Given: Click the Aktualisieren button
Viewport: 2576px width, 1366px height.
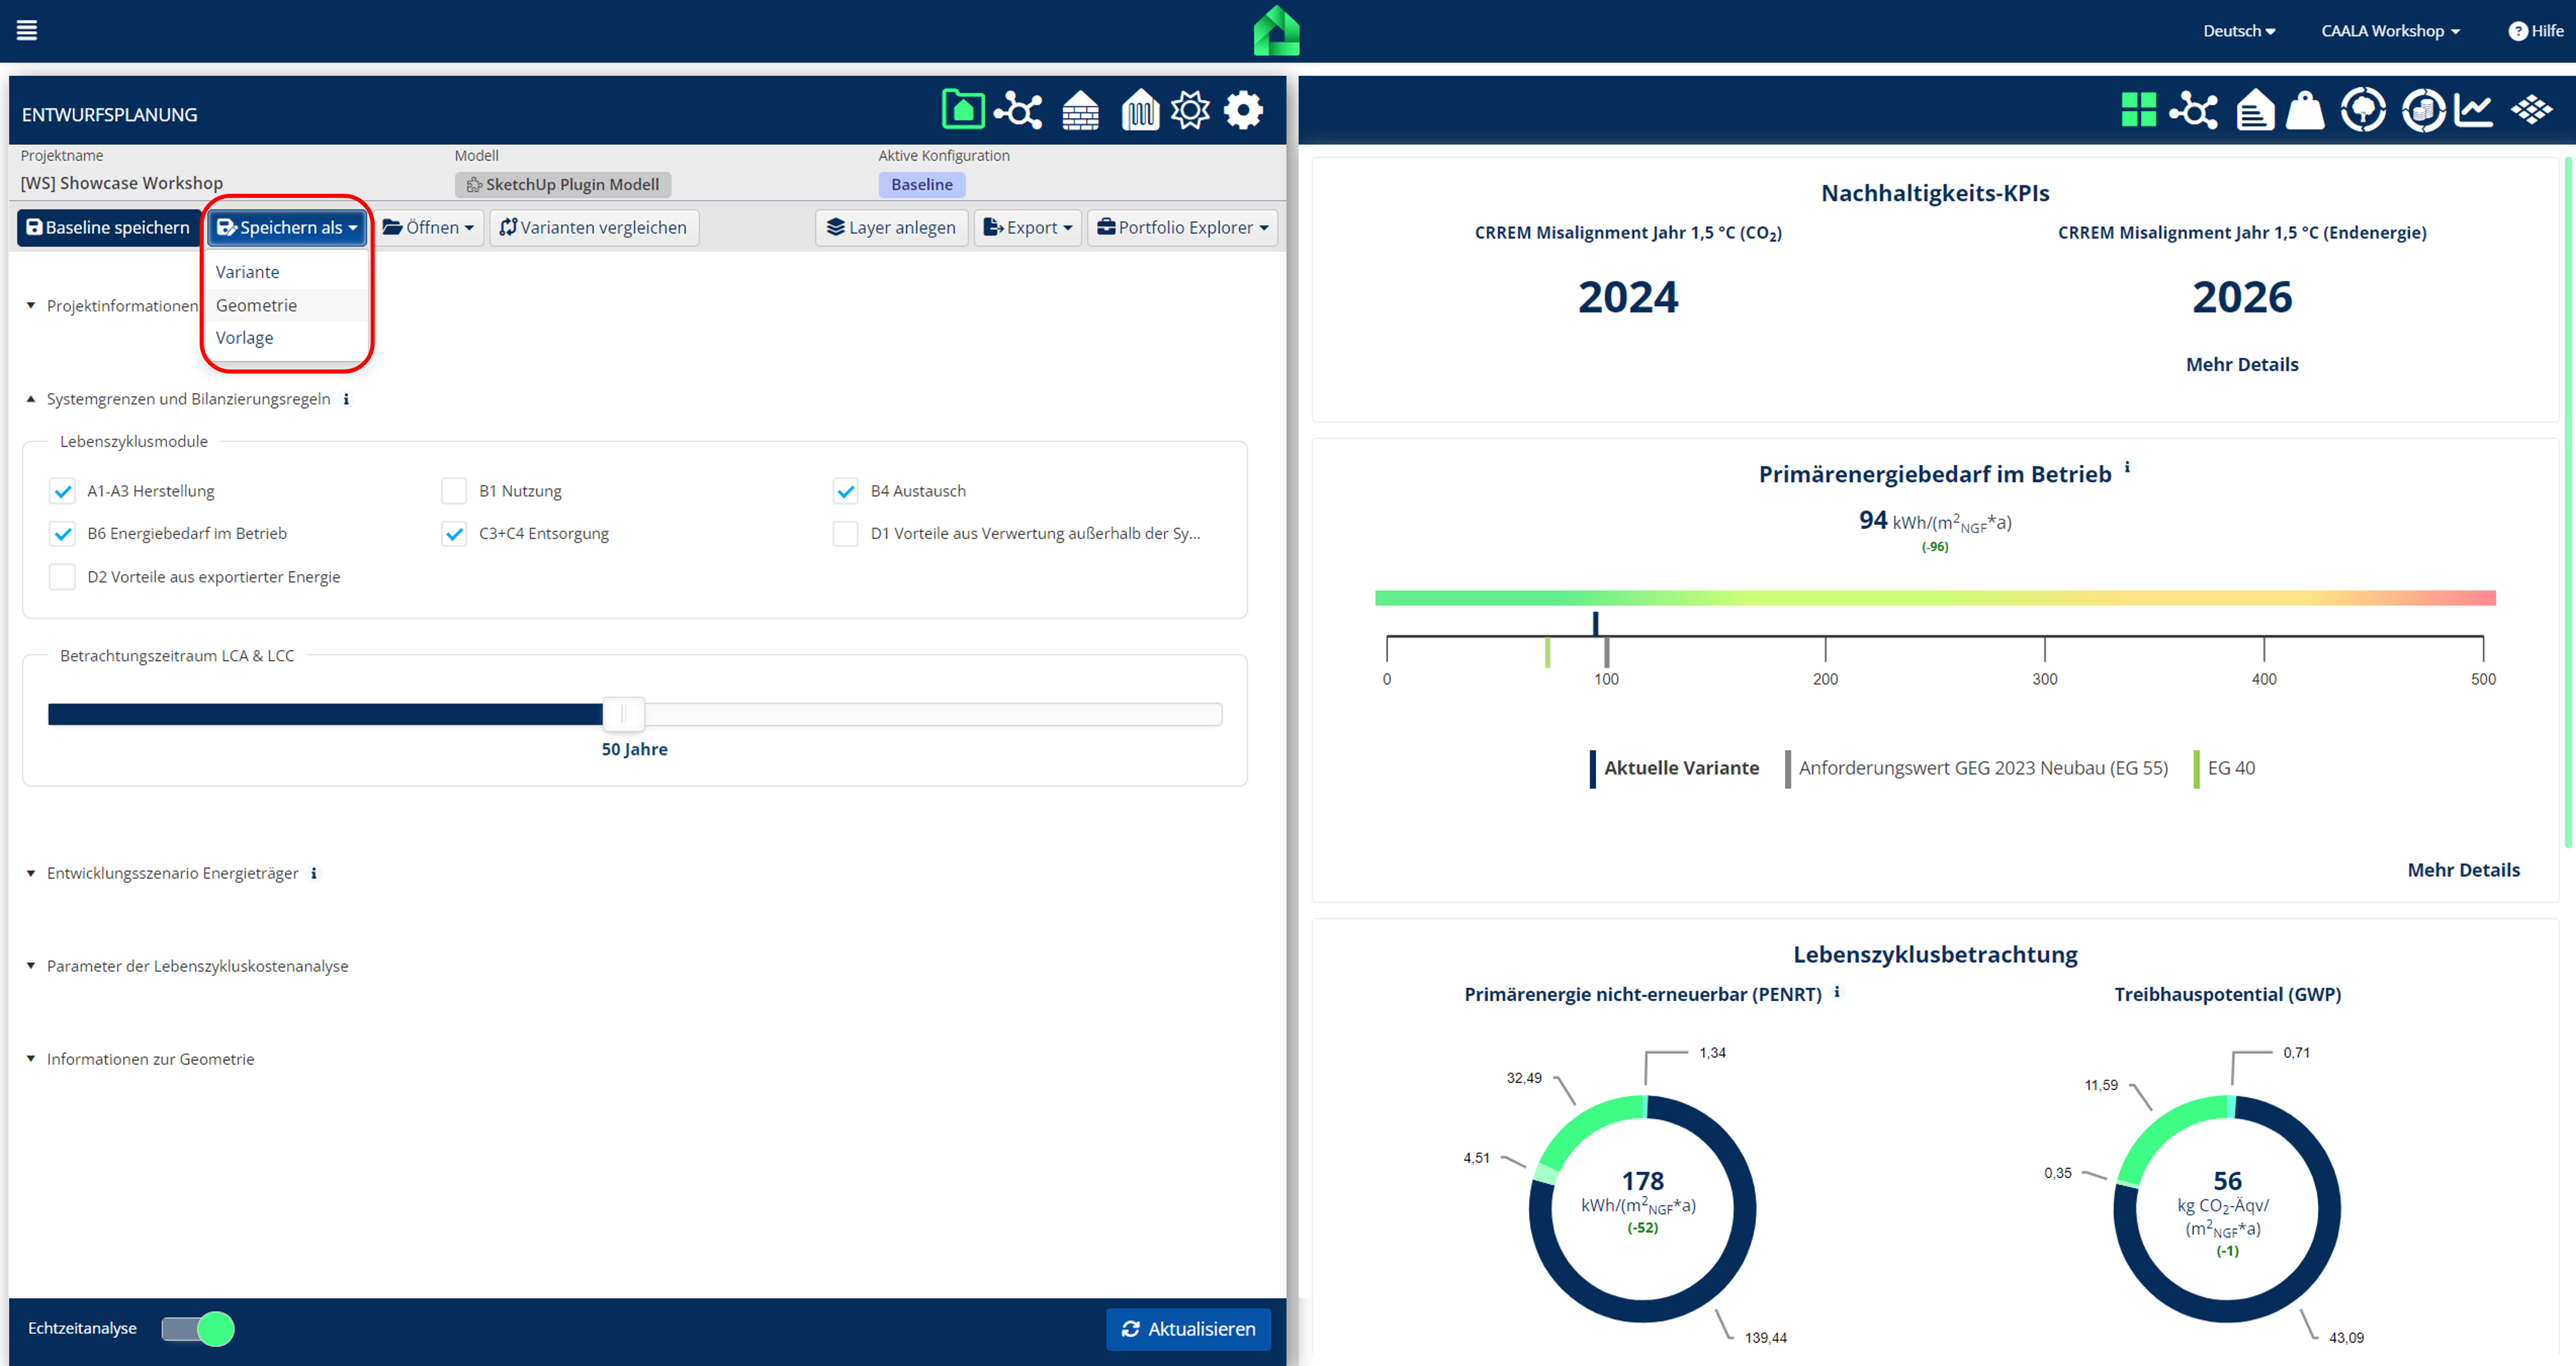Looking at the screenshot, I should 1188,1328.
